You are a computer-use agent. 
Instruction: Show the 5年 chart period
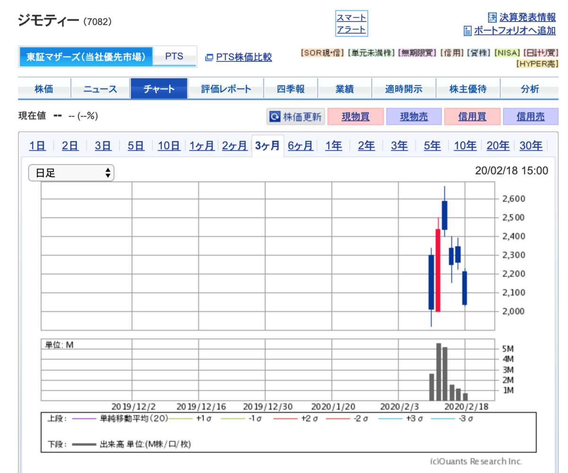[432, 146]
